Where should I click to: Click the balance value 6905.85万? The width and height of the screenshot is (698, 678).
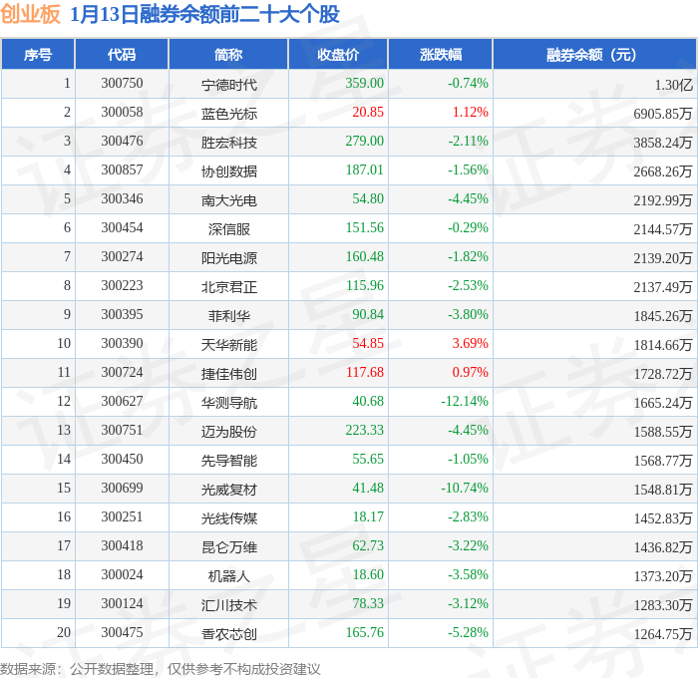click(x=663, y=114)
